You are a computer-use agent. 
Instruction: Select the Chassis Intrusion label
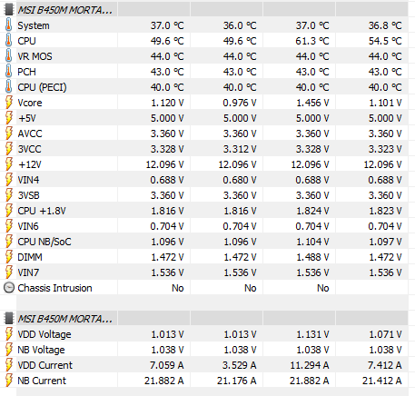54,288
